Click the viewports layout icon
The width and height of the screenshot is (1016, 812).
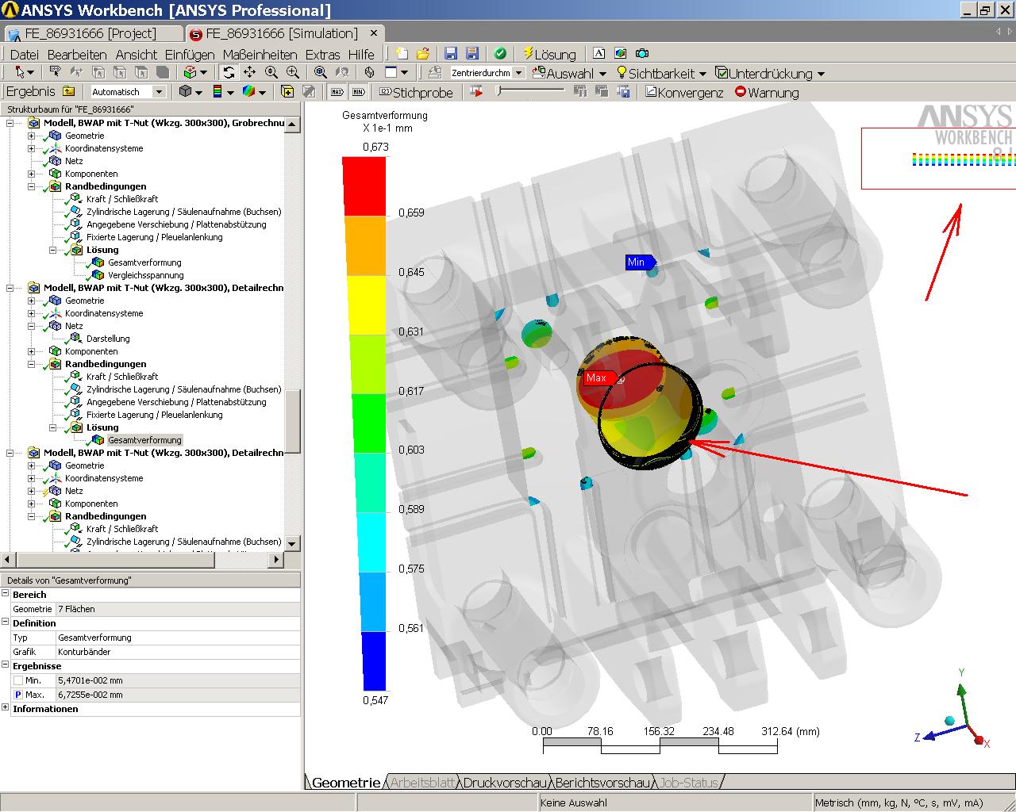point(391,72)
